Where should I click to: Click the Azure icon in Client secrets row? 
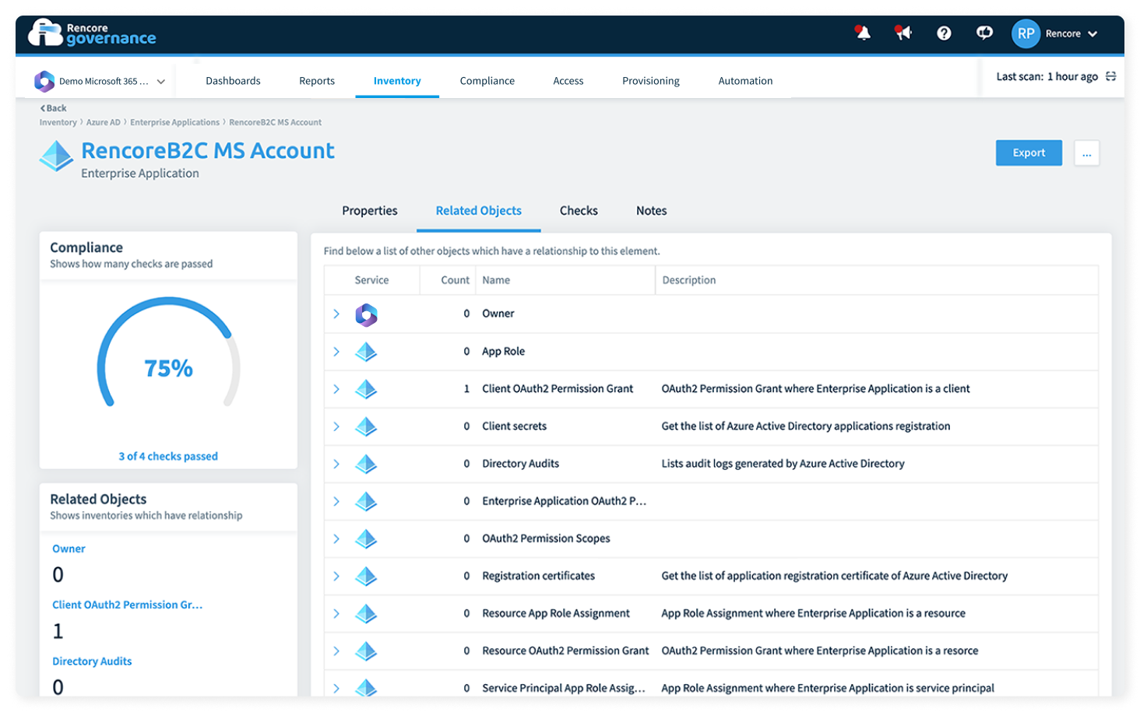click(366, 426)
